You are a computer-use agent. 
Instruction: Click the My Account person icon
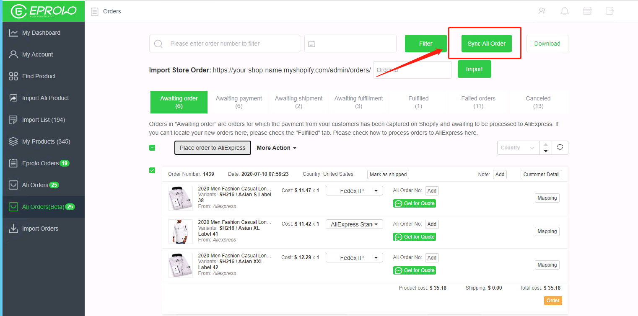[13, 54]
